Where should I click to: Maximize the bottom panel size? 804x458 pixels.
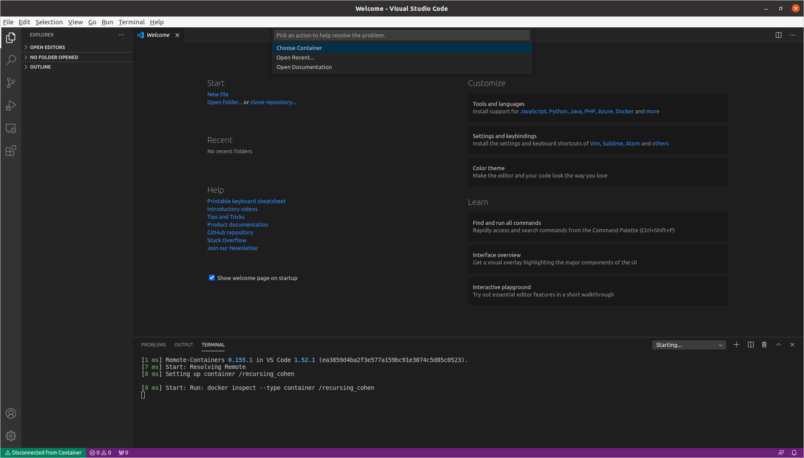[778, 345]
